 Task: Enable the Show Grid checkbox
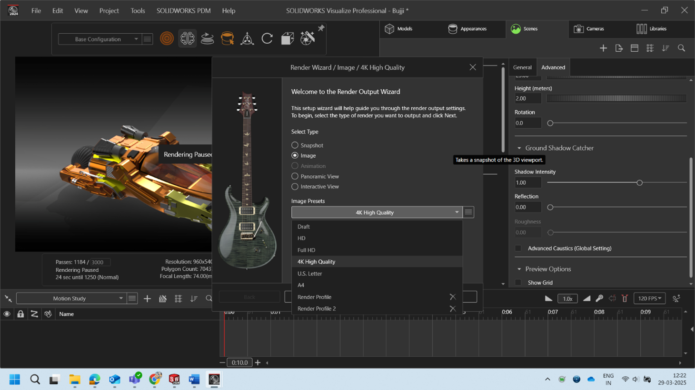click(518, 283)
